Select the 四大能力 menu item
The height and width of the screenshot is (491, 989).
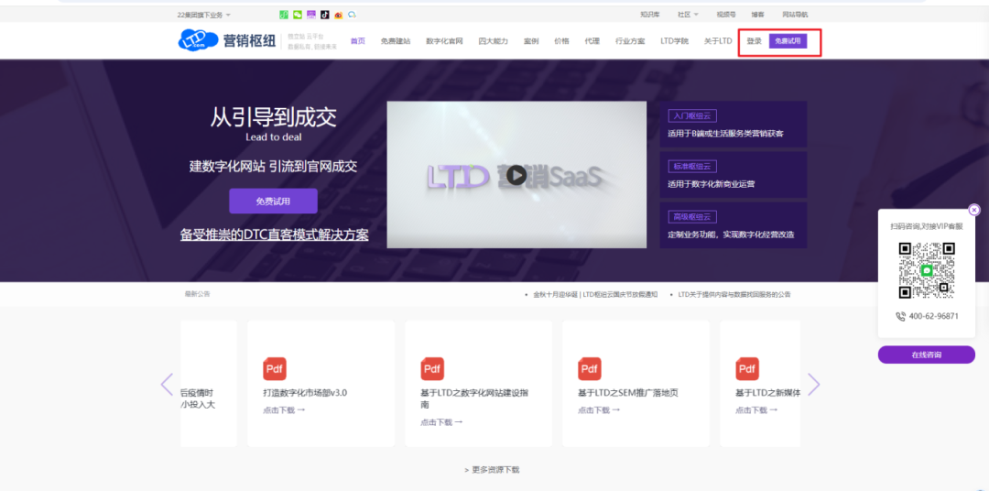(x=494, y=41)
